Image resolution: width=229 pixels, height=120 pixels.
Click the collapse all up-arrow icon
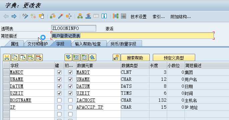(92, 58)
